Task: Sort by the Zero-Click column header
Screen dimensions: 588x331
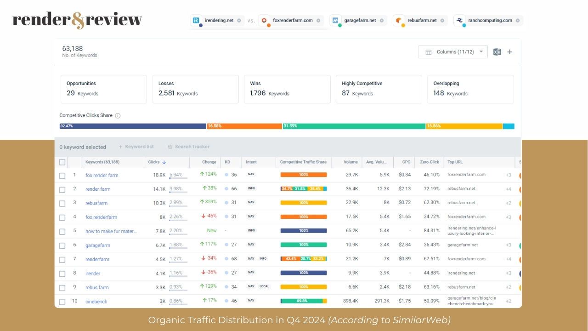Action: [x=430, y=162]
